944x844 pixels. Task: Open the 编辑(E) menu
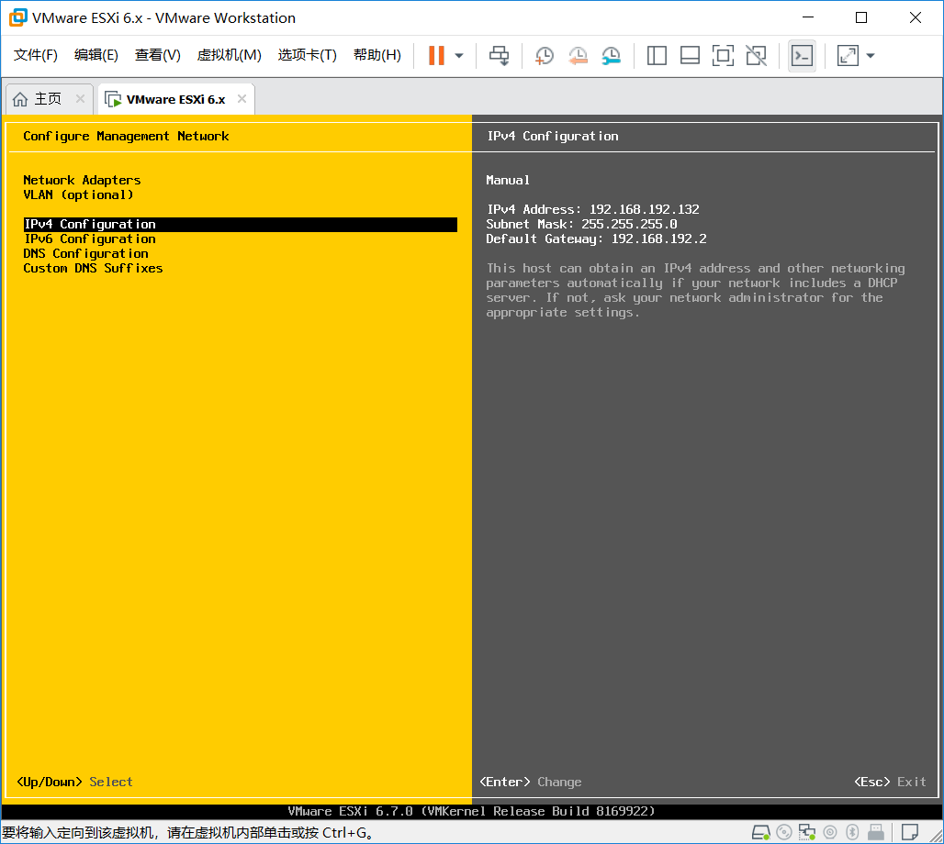[96, 55]
